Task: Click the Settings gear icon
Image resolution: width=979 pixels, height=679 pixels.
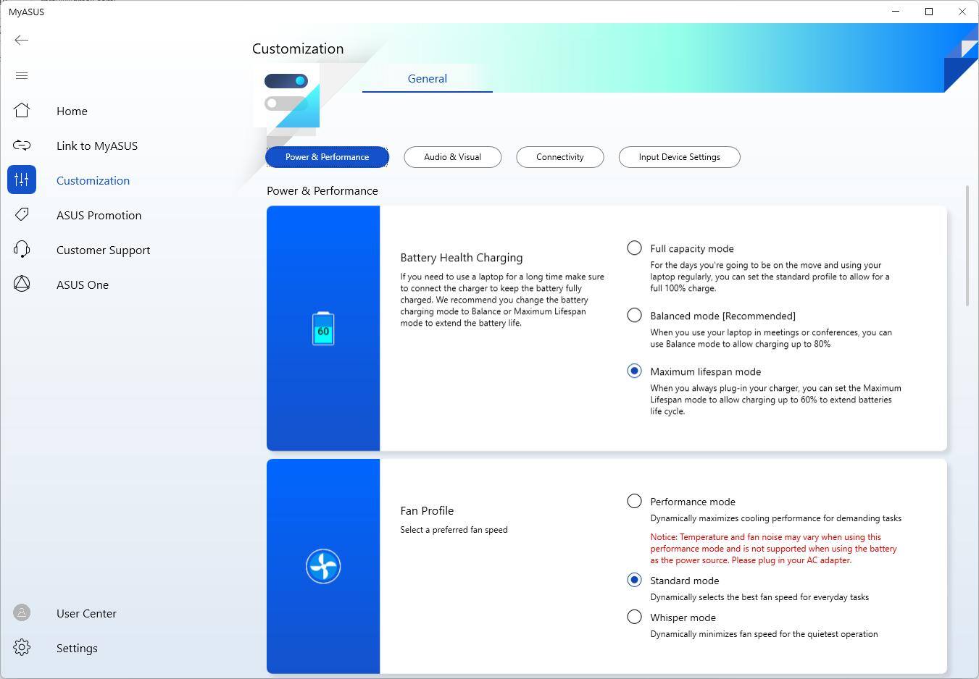Action: [x=22, y=648]
